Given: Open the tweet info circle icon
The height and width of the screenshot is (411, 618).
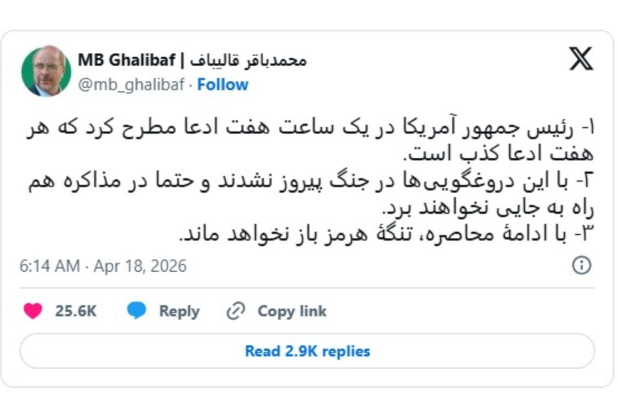Looking at the screenshot, I should [581, 265].
